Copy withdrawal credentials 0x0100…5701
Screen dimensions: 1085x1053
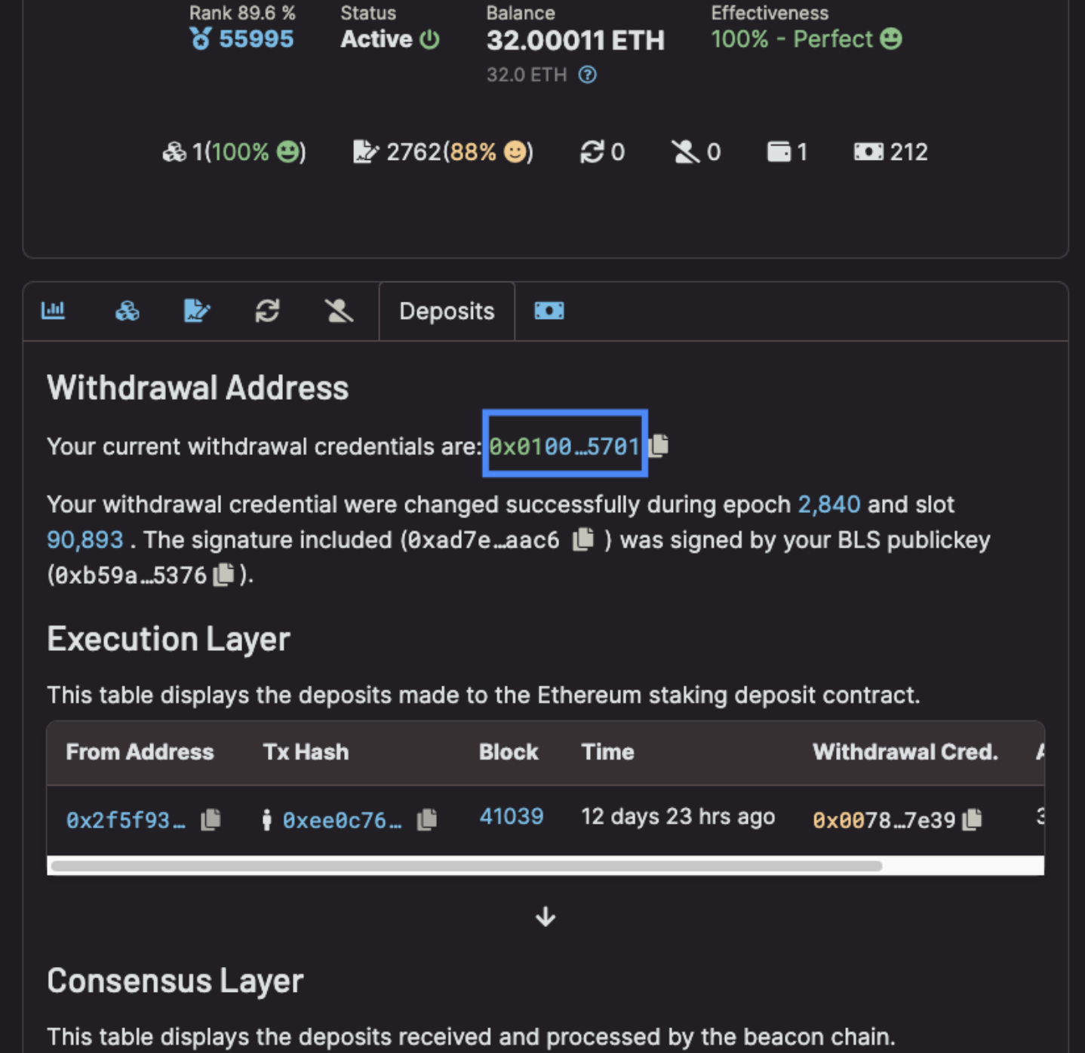pos(659,446)
